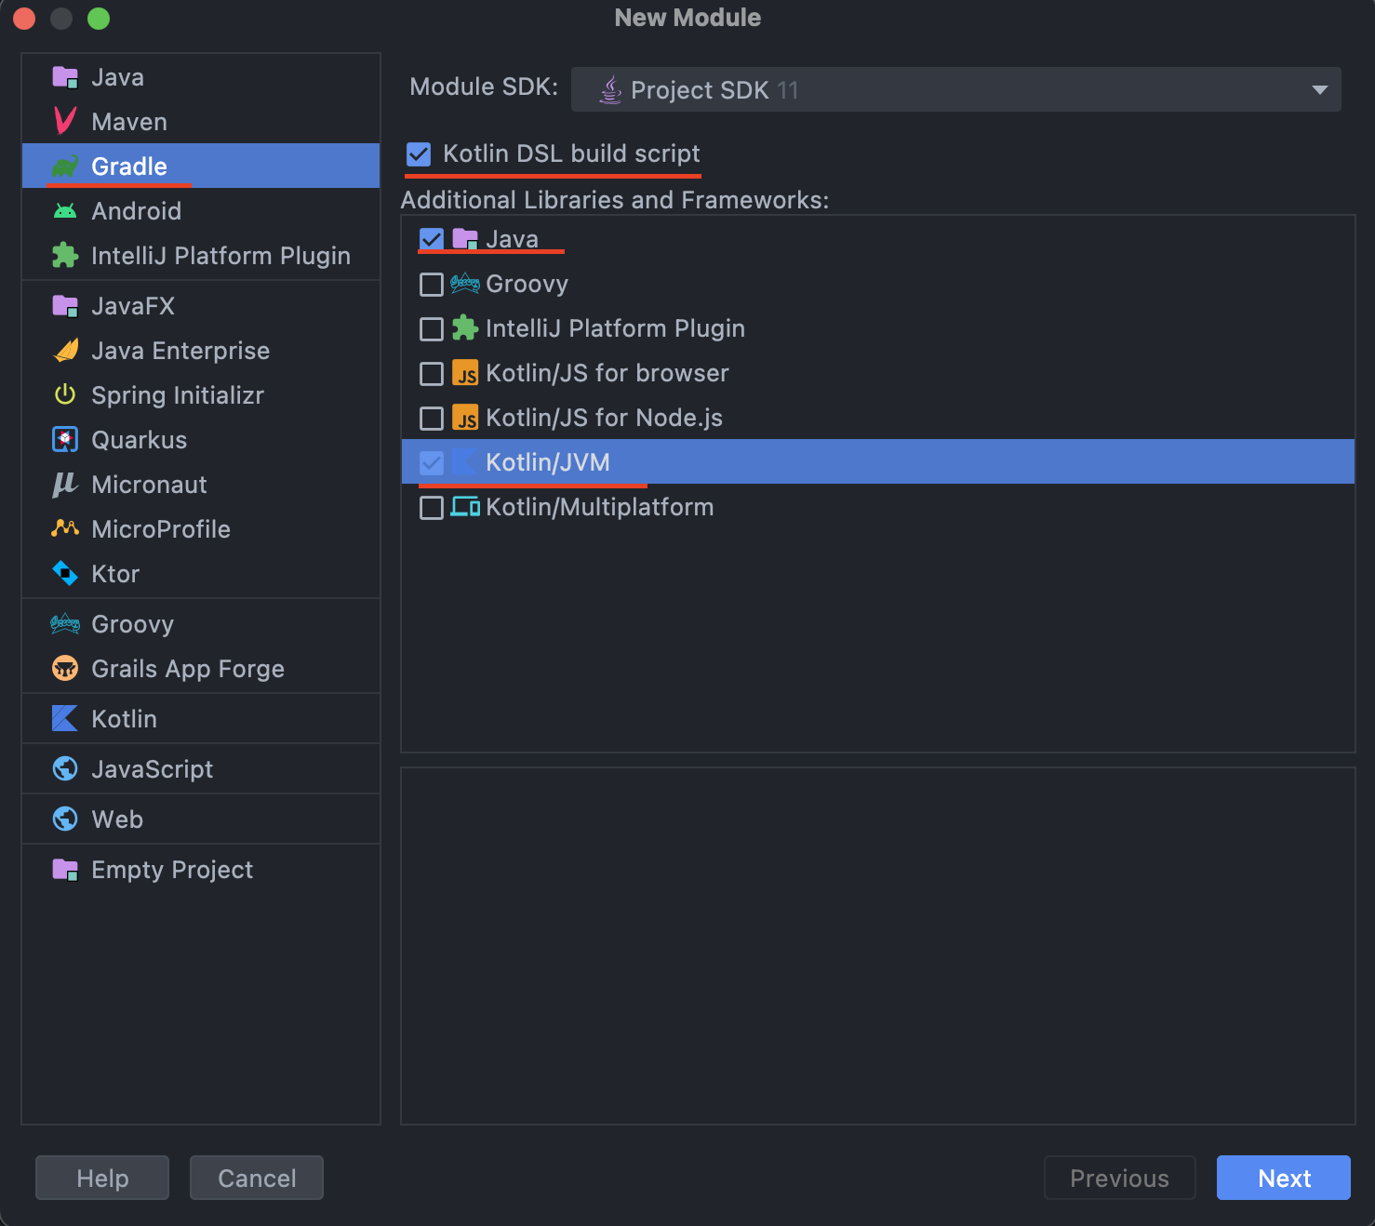Screen dimensions: 1375x1226
Task: Click the Maven logo icon
Action: tap(65, 122)
